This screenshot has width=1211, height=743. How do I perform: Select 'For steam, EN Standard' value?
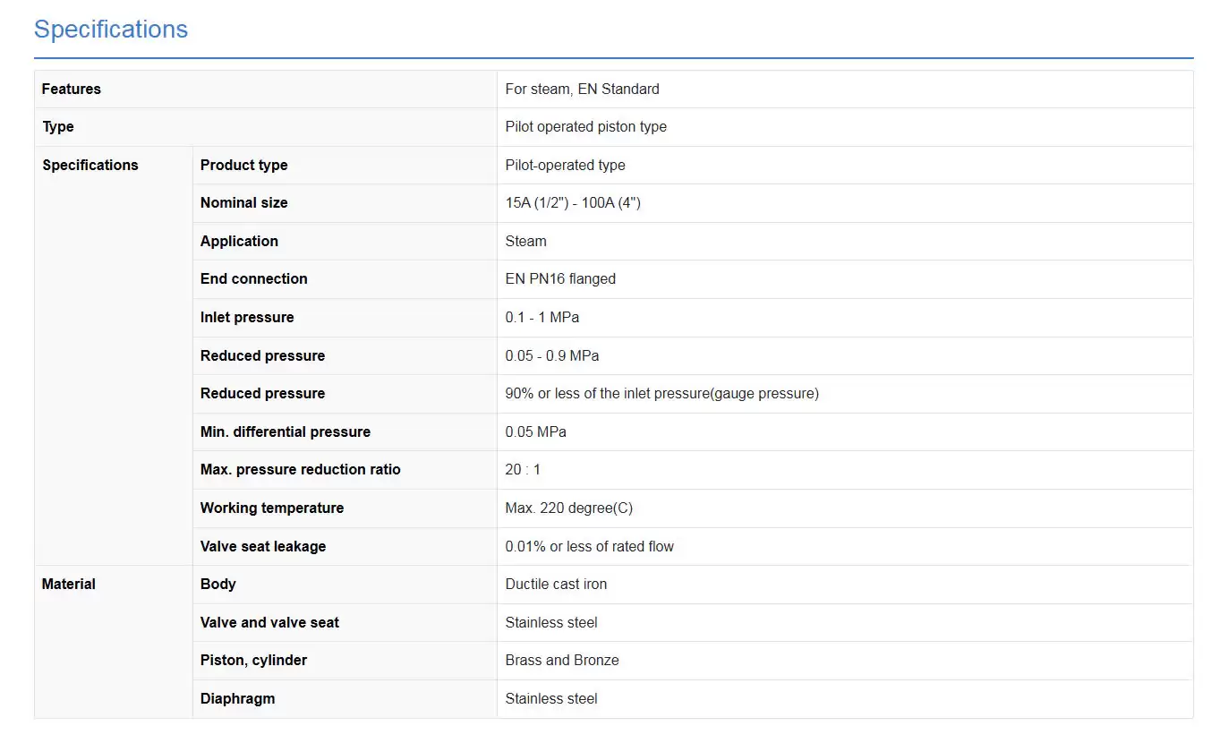point(582,89)
